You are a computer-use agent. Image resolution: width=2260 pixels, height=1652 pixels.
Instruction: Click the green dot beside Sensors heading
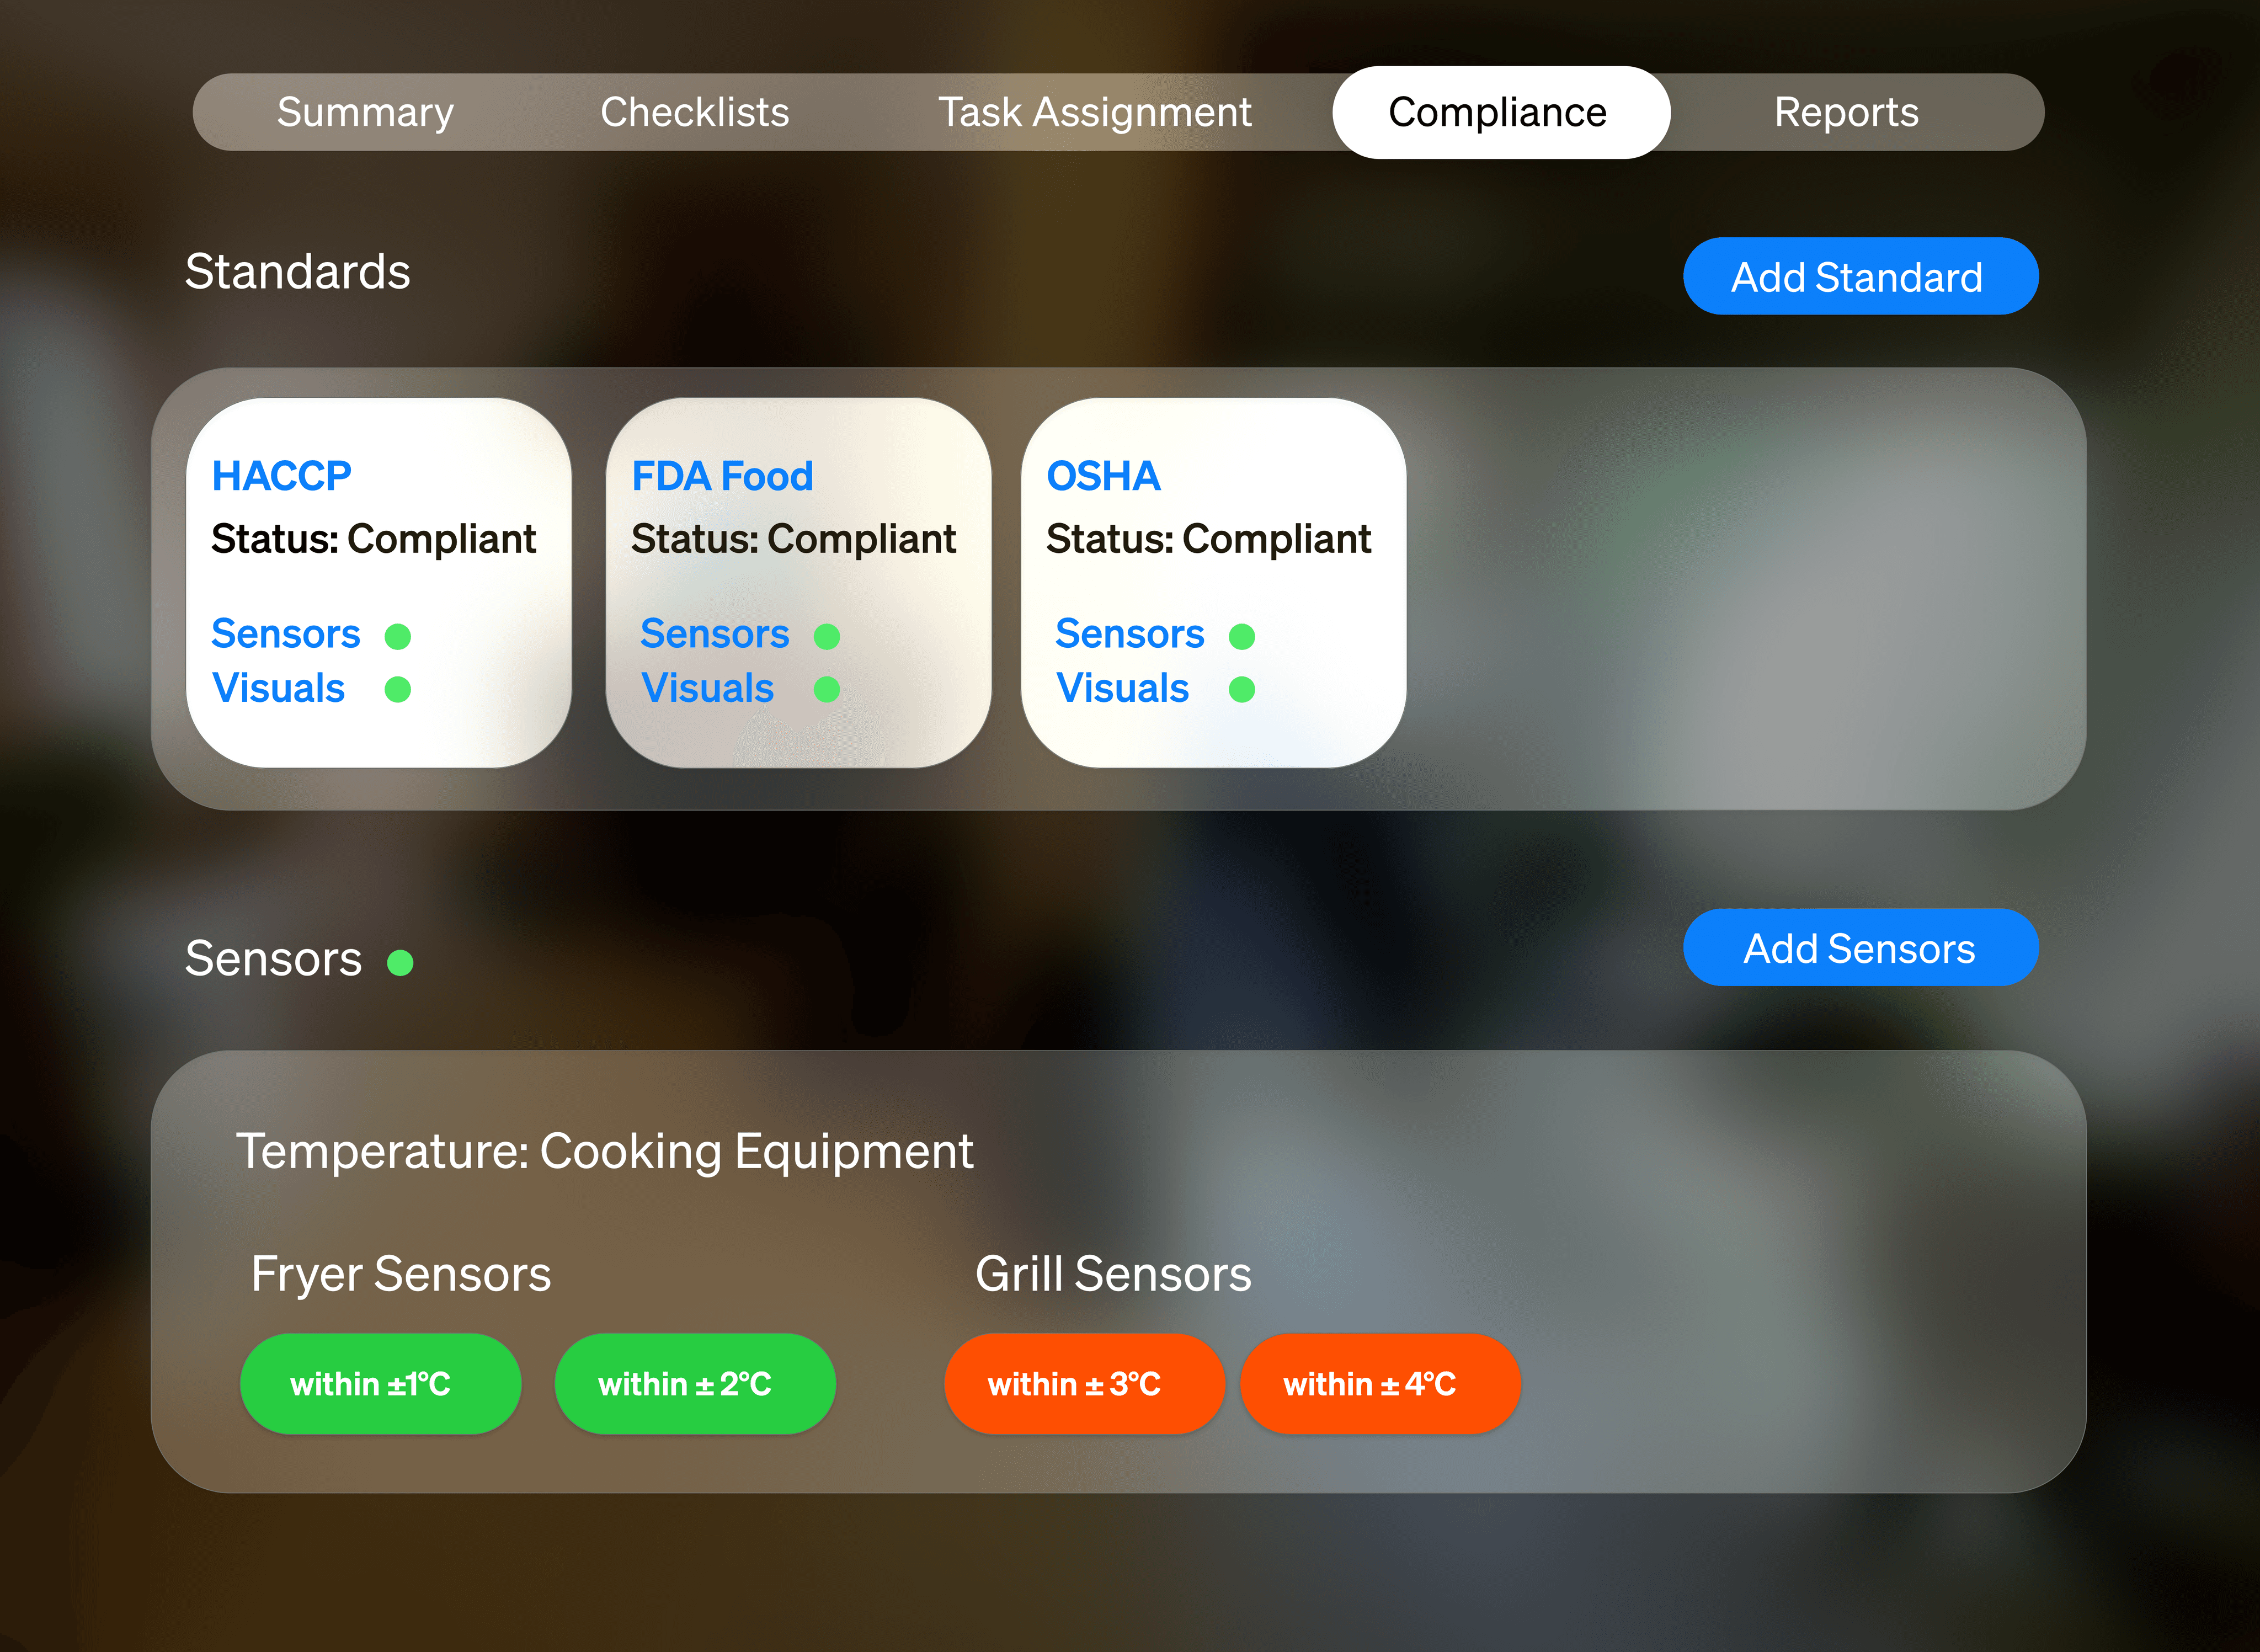pos(400,962)
